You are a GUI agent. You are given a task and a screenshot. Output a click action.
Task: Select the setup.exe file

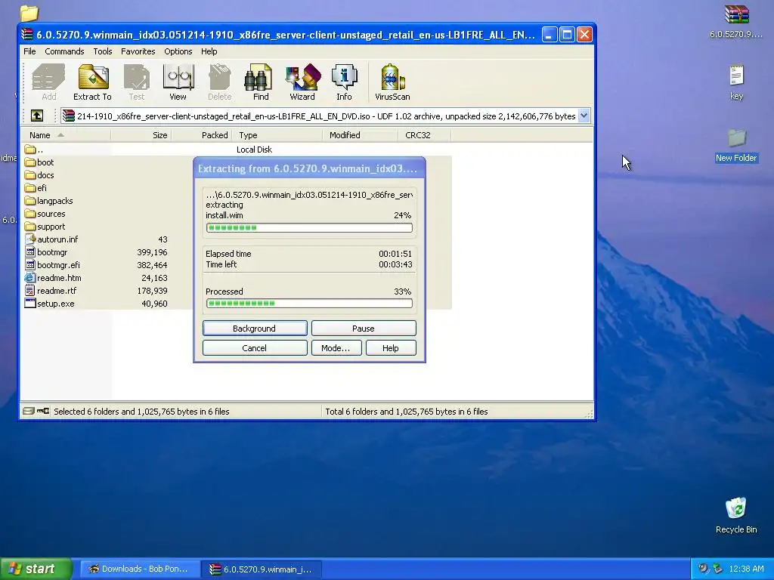click(x=49, y=304)
